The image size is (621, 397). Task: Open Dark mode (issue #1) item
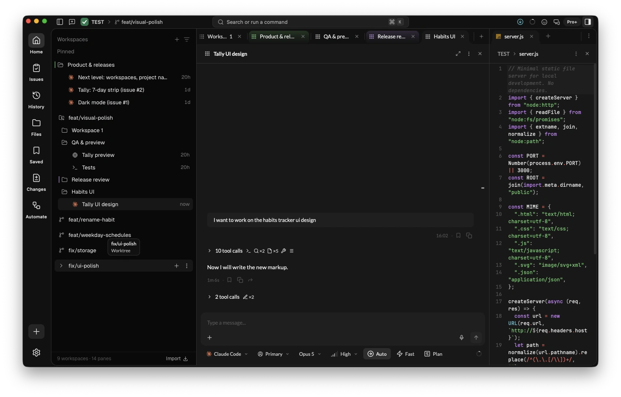click(x=125, y=102)
